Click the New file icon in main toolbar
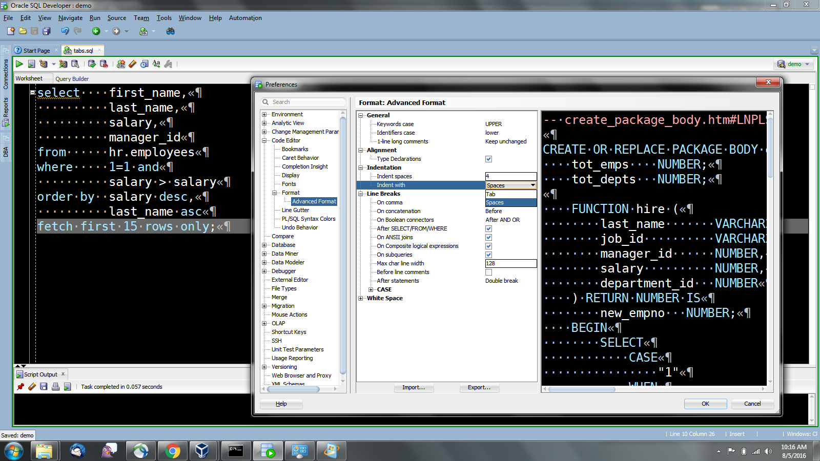The width and height of the screenshot is (820, 461). (x=11, y=31)
